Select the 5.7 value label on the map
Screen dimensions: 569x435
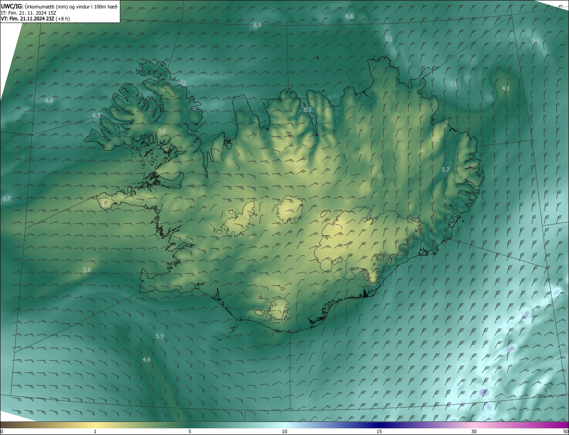point(446,169)
